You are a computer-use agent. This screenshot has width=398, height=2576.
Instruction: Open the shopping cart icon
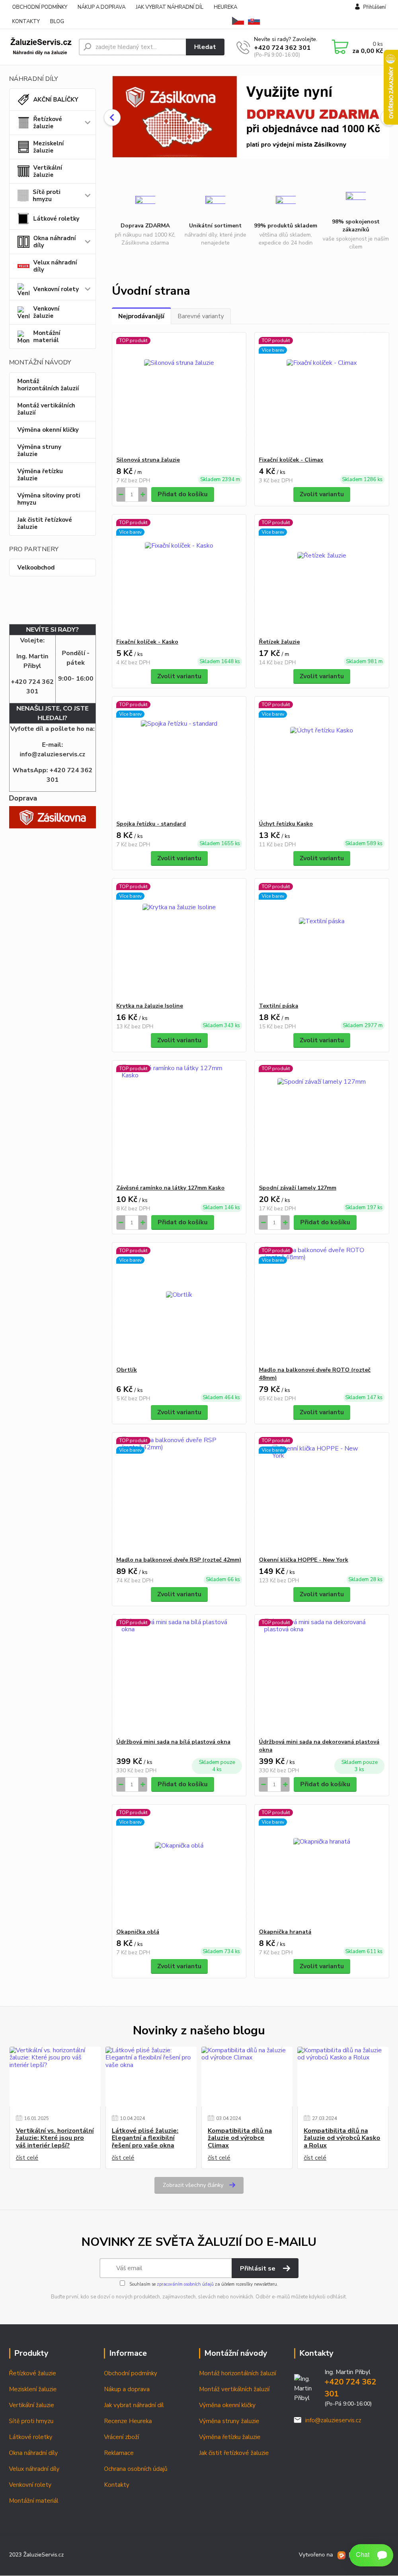tap(340, 47)
